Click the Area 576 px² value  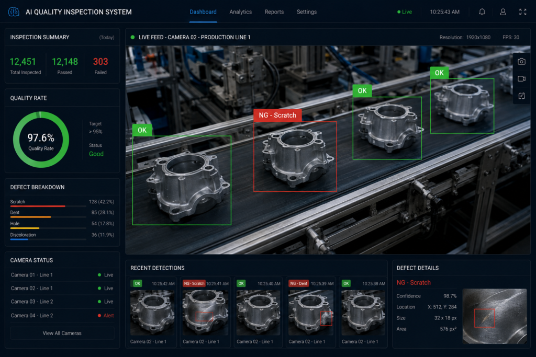[x=448, y=329]
